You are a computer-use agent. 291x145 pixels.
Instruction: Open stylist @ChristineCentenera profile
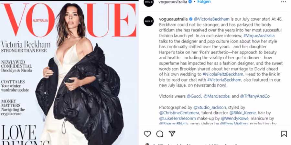coord(179,113)
